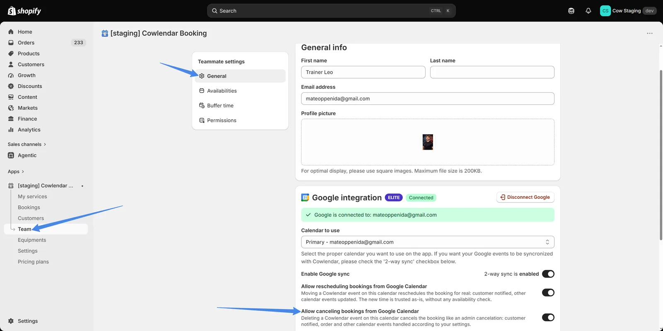Click the Finance bank icon
This screenshot has width=663, height=331.
point(11,119)
